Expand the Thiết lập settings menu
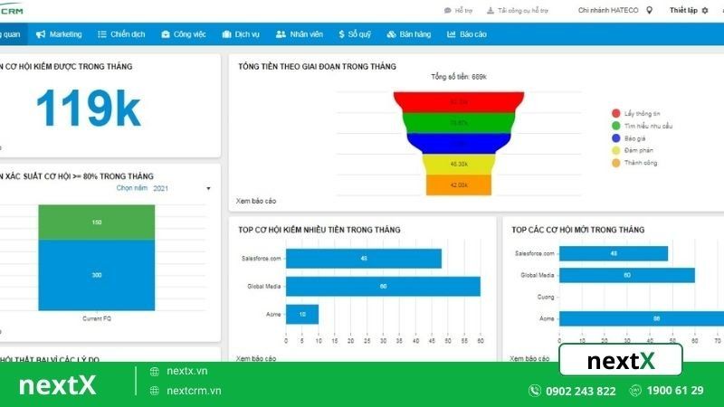 pos(683,11)
